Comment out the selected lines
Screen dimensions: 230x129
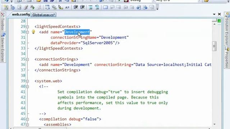[x=91, y=7]
